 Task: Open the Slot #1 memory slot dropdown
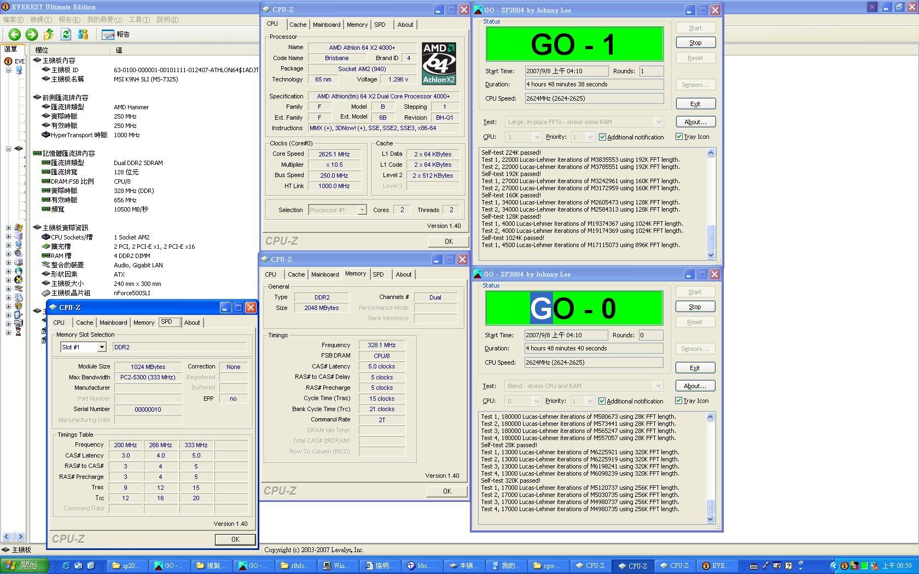click(x=101, y=347)
